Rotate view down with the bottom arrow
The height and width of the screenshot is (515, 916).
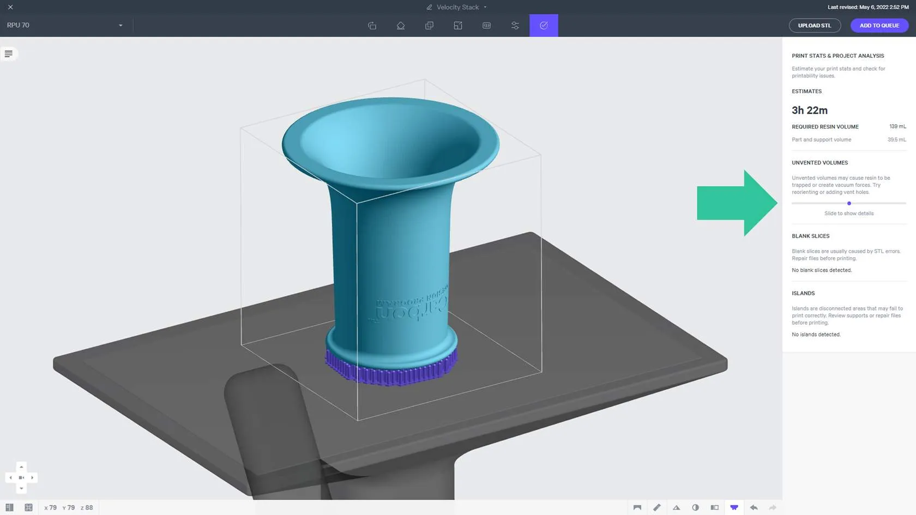21,488
